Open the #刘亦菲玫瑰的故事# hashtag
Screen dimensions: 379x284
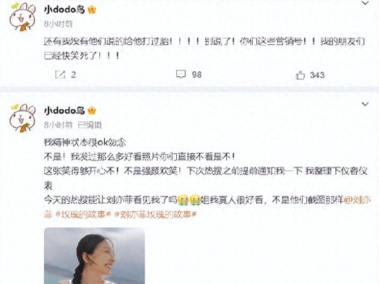[155, 215]
